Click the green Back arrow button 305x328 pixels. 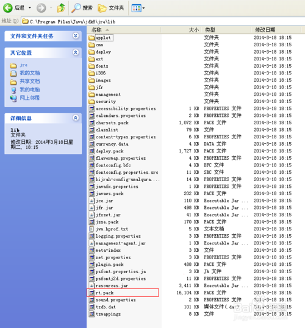pyautogui.click(x=8, y=8)
